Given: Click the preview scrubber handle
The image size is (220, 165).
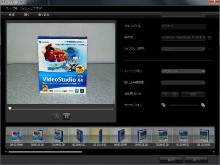Looking at the screenshot, I should (10, 108).
